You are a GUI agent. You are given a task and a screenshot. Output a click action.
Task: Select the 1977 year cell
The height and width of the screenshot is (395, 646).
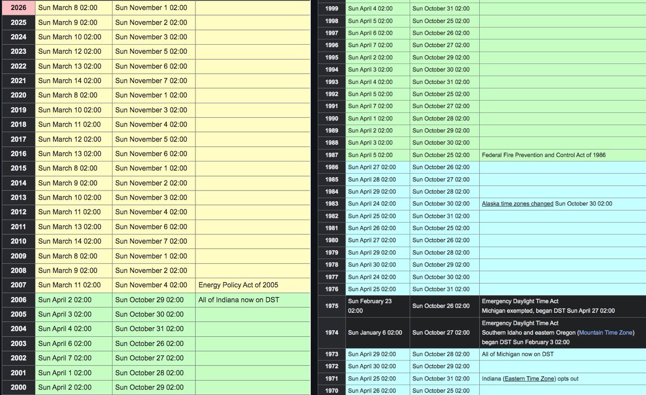tap(332, 277)
